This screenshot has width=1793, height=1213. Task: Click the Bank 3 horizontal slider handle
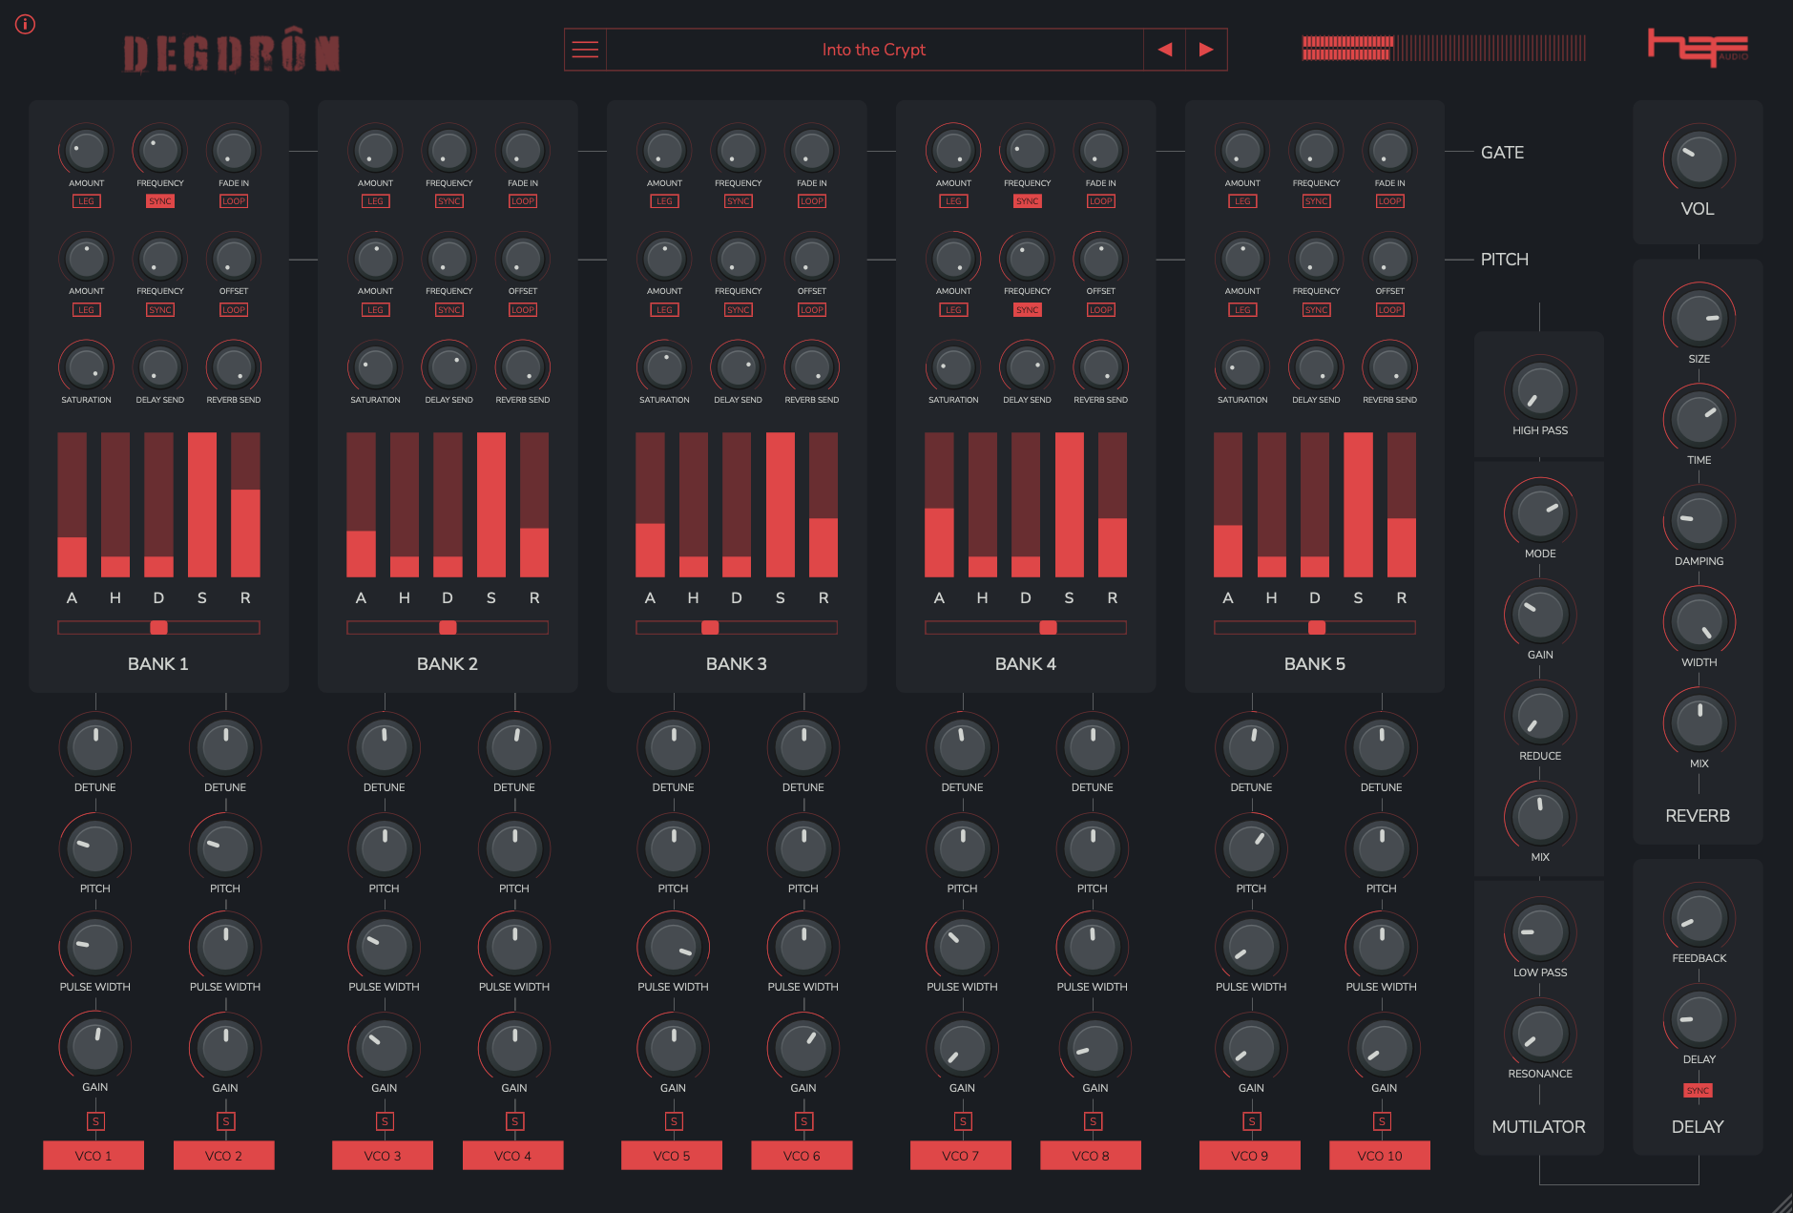click(710, 628)
